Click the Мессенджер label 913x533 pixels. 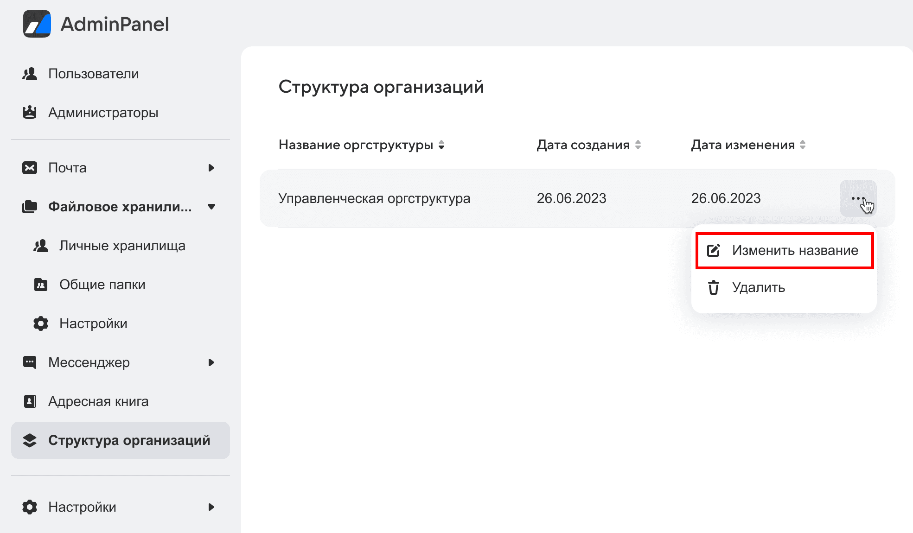tap(89, 362)
